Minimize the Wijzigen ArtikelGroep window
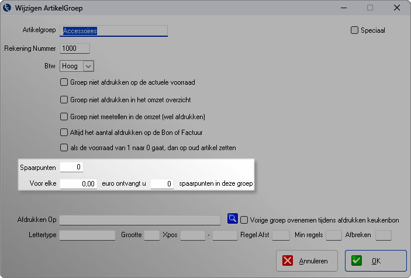 (344, 8)
